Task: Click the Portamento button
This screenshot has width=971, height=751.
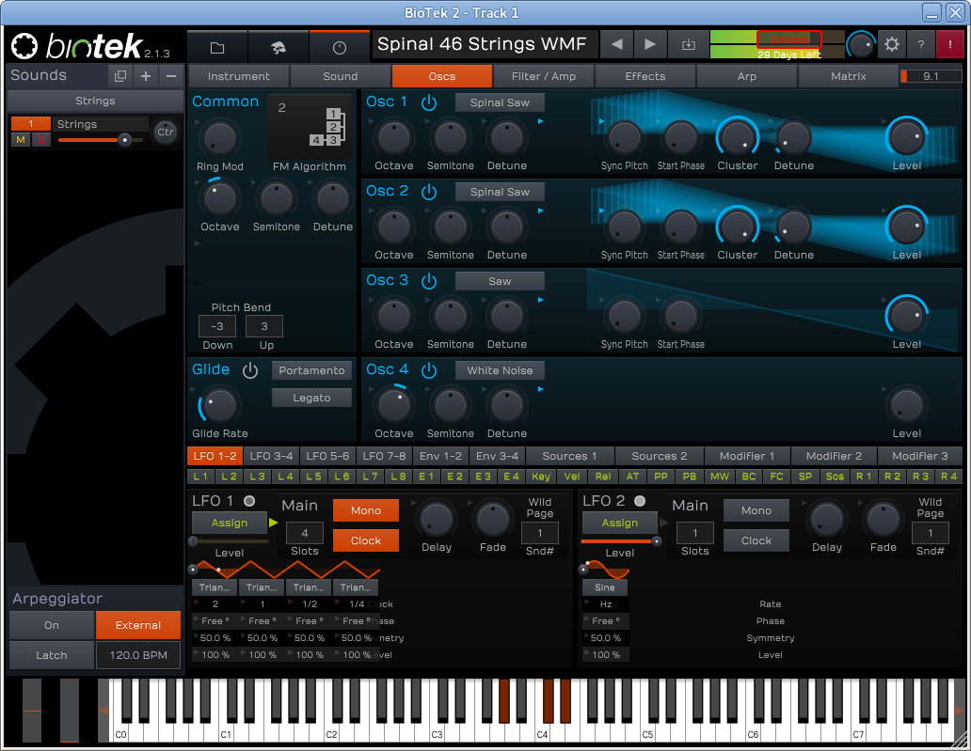Action: [311, 370]
